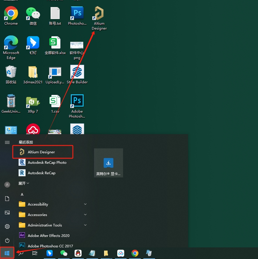Open Pictures from Start sidebar
Image resolution: width=258 pixels, height=259 pixels.
click(x=7, y=213)
